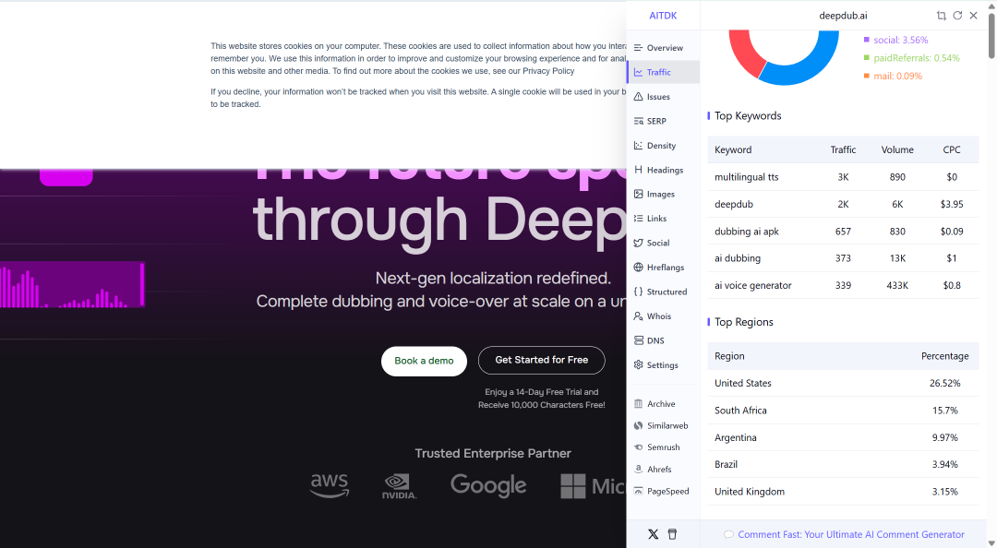The width and height of the screenshot is (997, 548).
Task: Switch to SERP tab label
Action: 657,121
